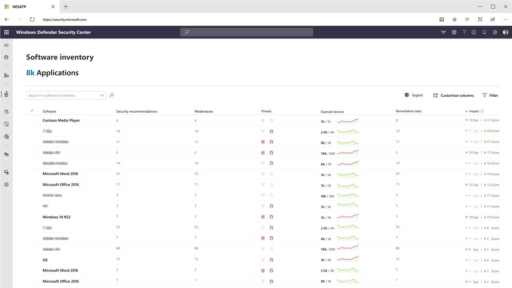512x288 pixels.
Task: Open the OS software entry
Action: point(45,260)
